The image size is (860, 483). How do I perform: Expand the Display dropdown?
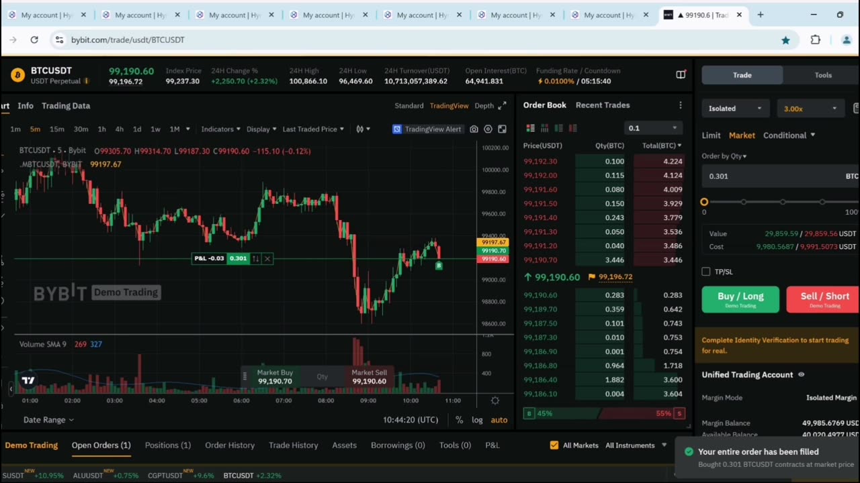click(x=261, y=129)
